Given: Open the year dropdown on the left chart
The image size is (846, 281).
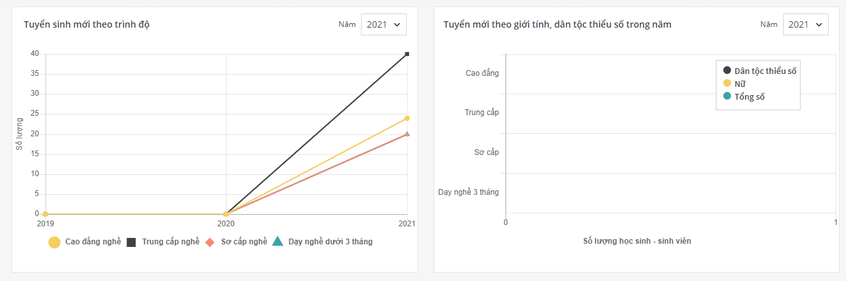Looking at the screenshot, I should [x=383, y=24].
